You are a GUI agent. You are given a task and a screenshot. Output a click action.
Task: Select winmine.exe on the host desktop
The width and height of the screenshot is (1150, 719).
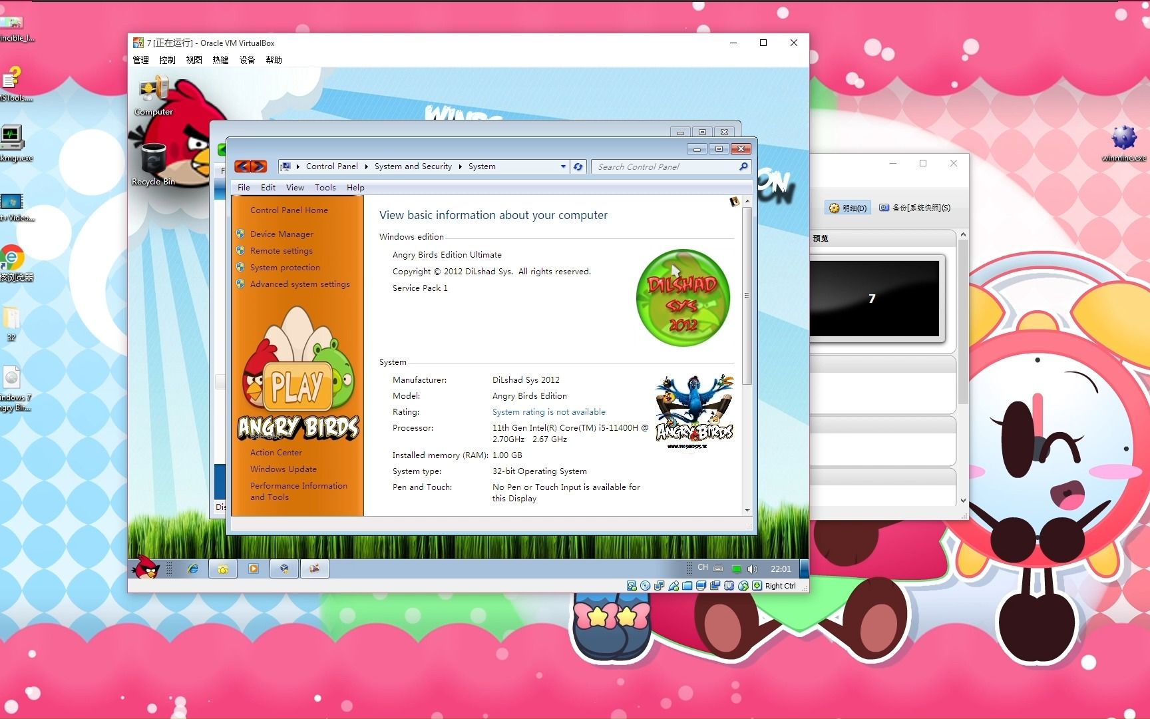(x=1124, y=143)
